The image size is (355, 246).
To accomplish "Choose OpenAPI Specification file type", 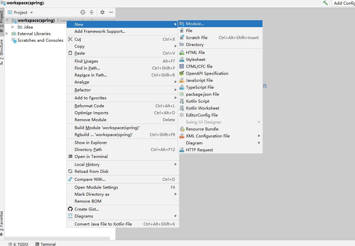I will [207, 74].
